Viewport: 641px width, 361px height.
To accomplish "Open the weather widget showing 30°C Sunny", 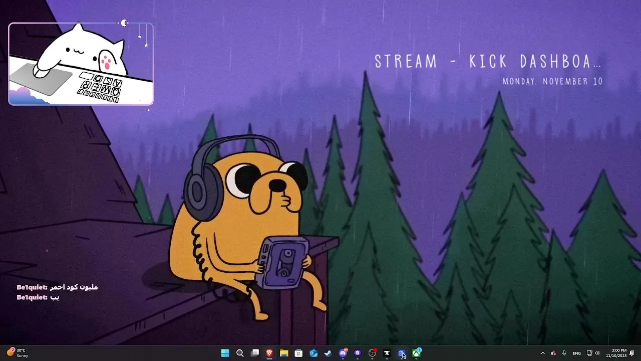I will click(x=17, y=353).
